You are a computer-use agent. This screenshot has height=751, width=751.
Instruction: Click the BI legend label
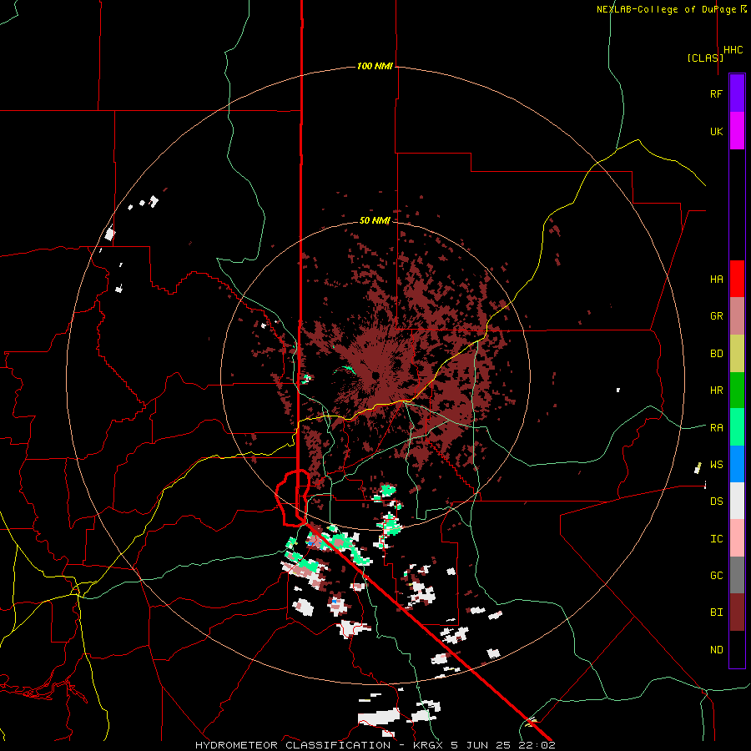[x=716, y=612]
